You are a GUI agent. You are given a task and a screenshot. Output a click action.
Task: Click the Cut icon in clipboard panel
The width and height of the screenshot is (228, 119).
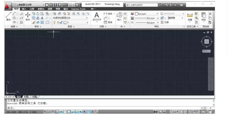[x=210, y=13]
